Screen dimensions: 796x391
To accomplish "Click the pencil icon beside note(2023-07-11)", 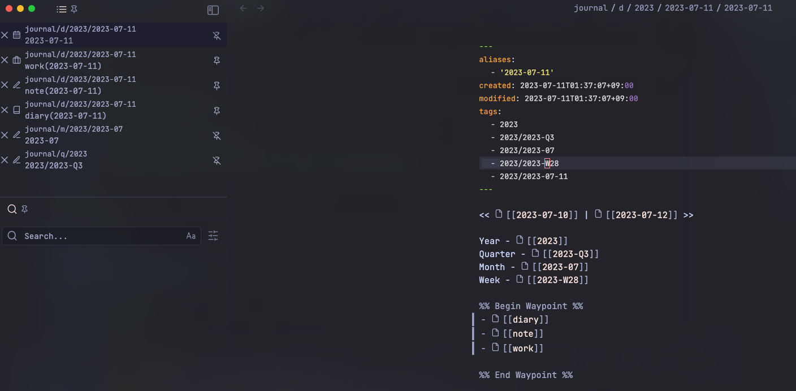I will [16, 85].
